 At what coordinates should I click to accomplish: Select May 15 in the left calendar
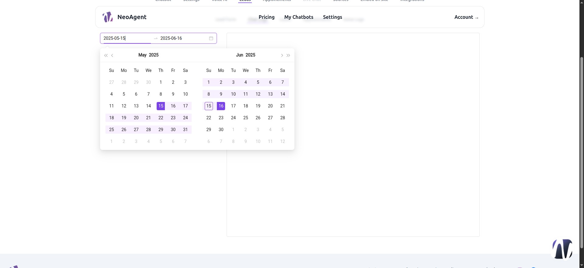coord(161,106)
